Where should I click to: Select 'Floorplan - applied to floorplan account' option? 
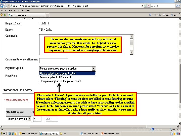point(60,81)
